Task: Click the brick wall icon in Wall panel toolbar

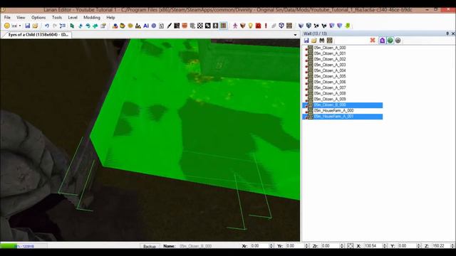Action: (x=329, y=41)
